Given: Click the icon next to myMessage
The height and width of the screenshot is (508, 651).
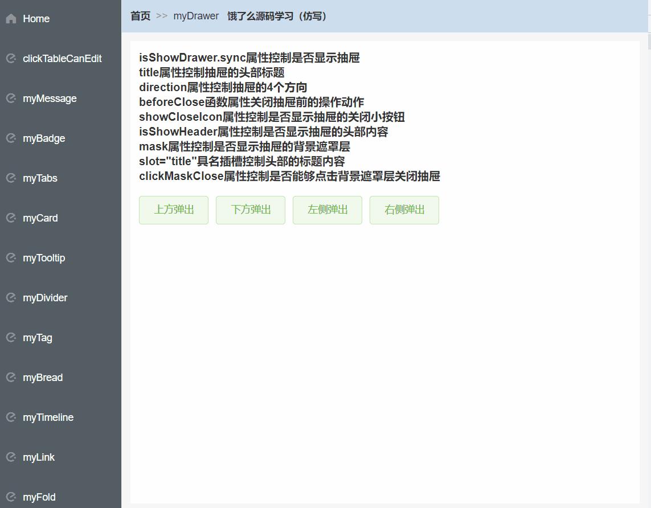Looking at the screenshot, I should (11, 99).
